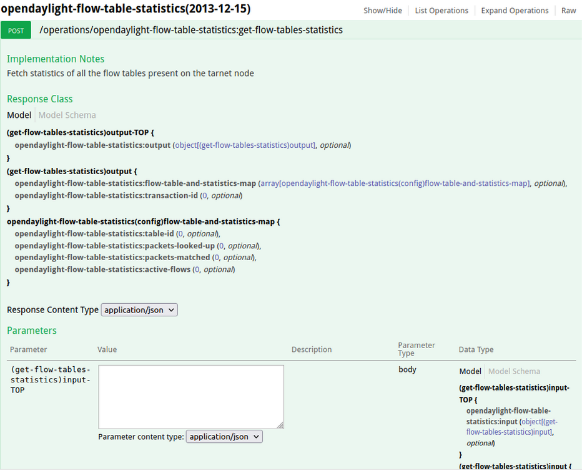Focus the input-TOP body textarea
The image size is (582, 471).
191,397
